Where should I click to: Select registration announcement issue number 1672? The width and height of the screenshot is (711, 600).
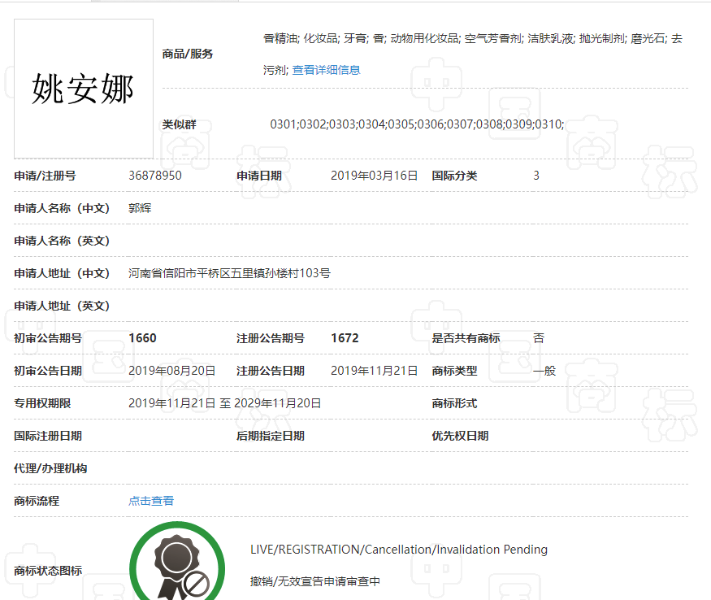pos(345,338)
